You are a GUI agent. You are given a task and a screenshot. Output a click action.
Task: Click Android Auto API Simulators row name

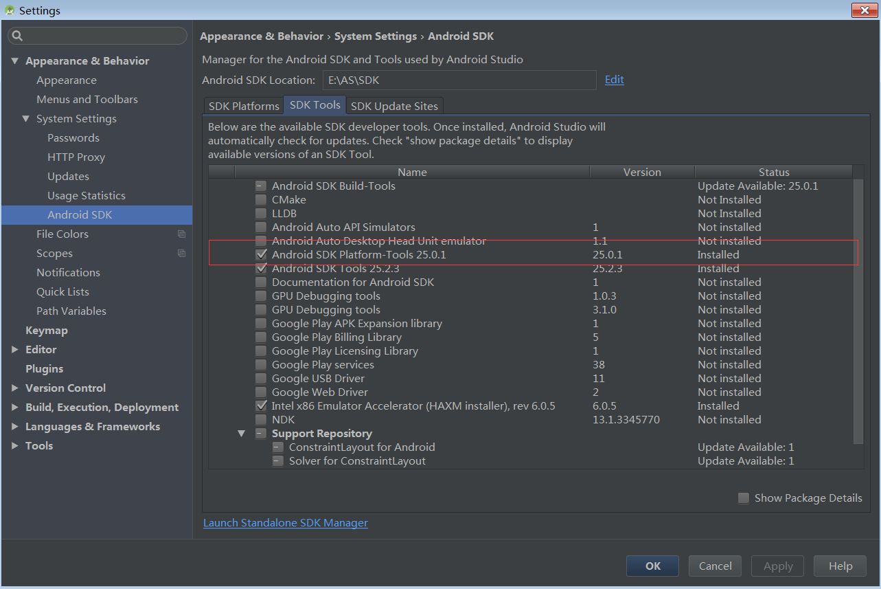(343, 227)
